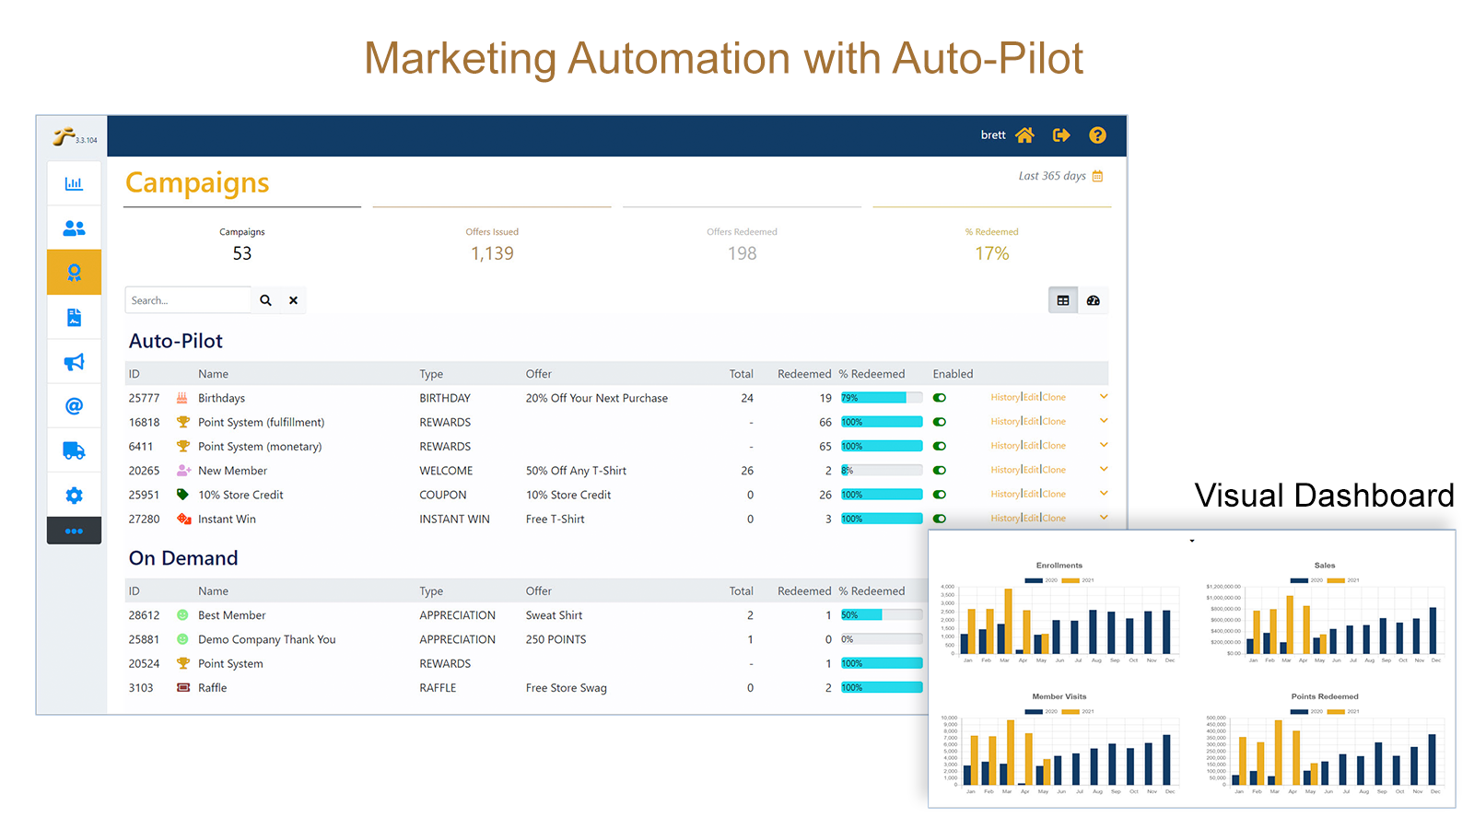1474x829 pixels.
Task: Sort Auto-Pilot table by Type header
Action: point(431,374)
